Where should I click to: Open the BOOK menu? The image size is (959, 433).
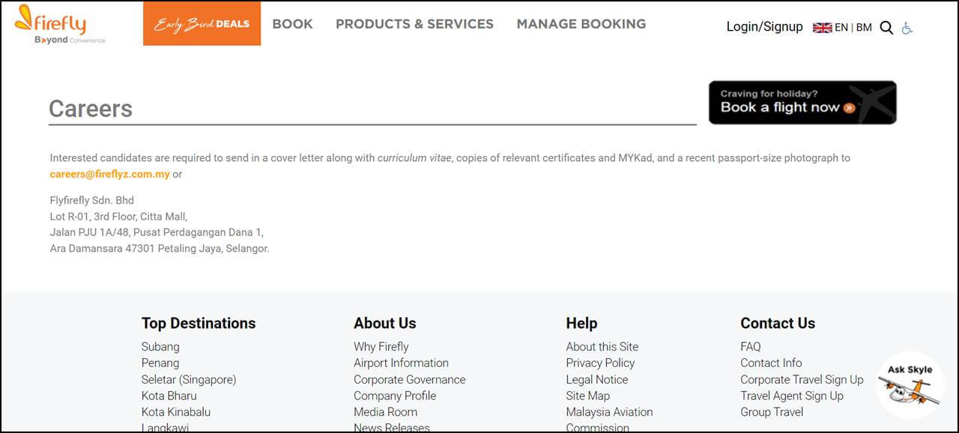pyautogui.click(x=292, y=24)
